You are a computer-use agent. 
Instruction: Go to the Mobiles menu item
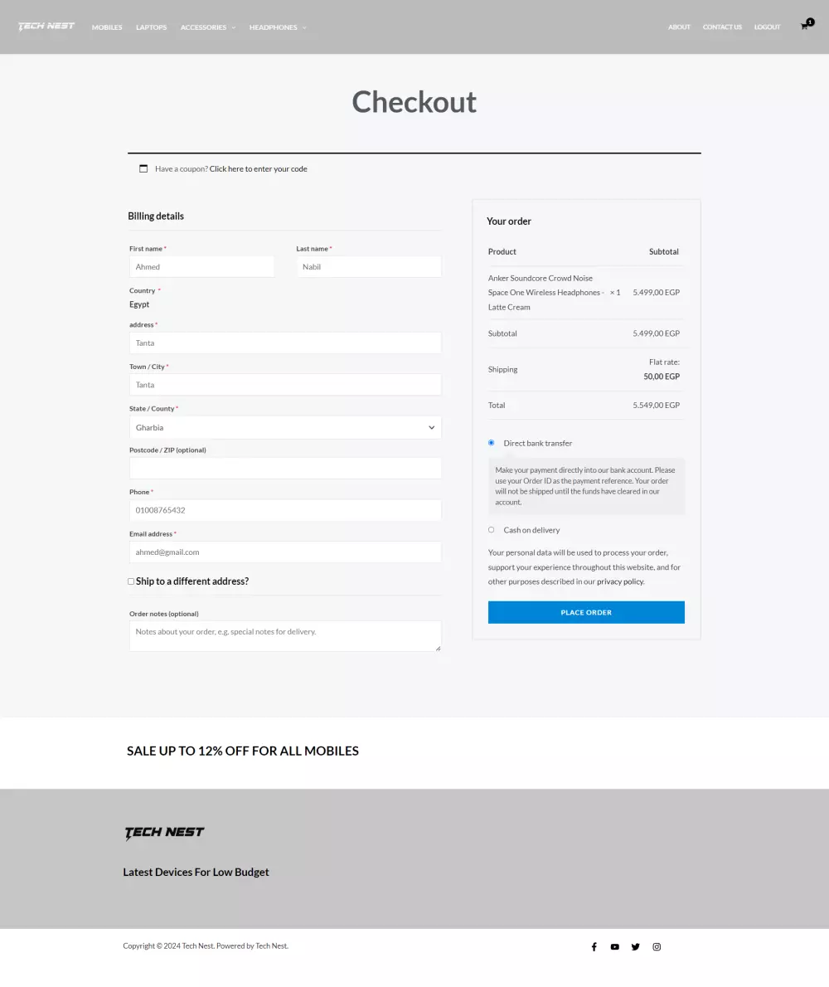click(x=107, y=27)
